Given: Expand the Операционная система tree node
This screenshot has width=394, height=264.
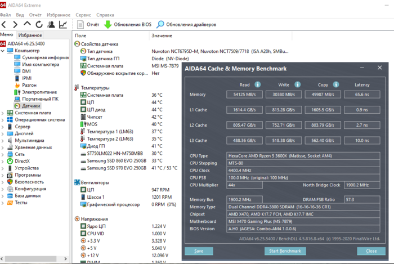Looking at the screenshot, I should click(x=2, y=120).
